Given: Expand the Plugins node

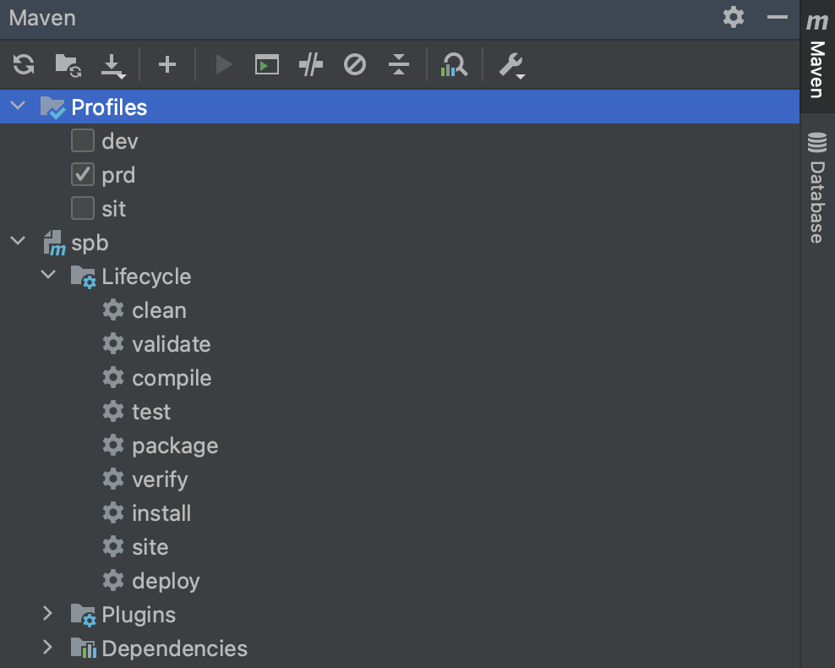Looking at the screenshot, I should (x=48, y=614).
